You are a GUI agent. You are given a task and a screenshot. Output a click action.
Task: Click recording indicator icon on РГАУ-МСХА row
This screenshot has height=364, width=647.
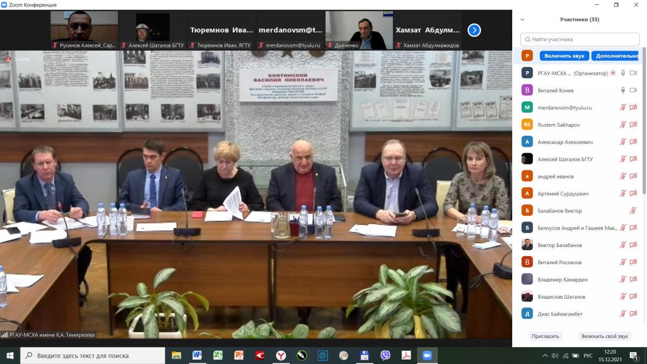pos(612,73)
